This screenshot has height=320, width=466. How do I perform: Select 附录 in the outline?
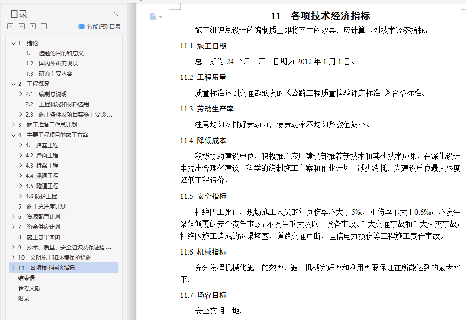point(24,298)
